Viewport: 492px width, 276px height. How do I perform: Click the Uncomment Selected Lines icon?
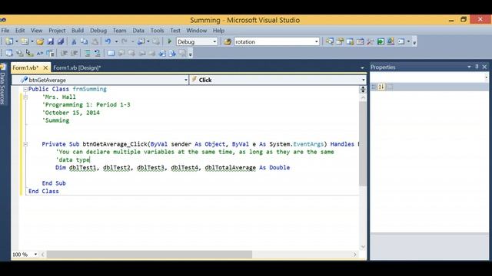pyautogui.click(x=98, y=53)
